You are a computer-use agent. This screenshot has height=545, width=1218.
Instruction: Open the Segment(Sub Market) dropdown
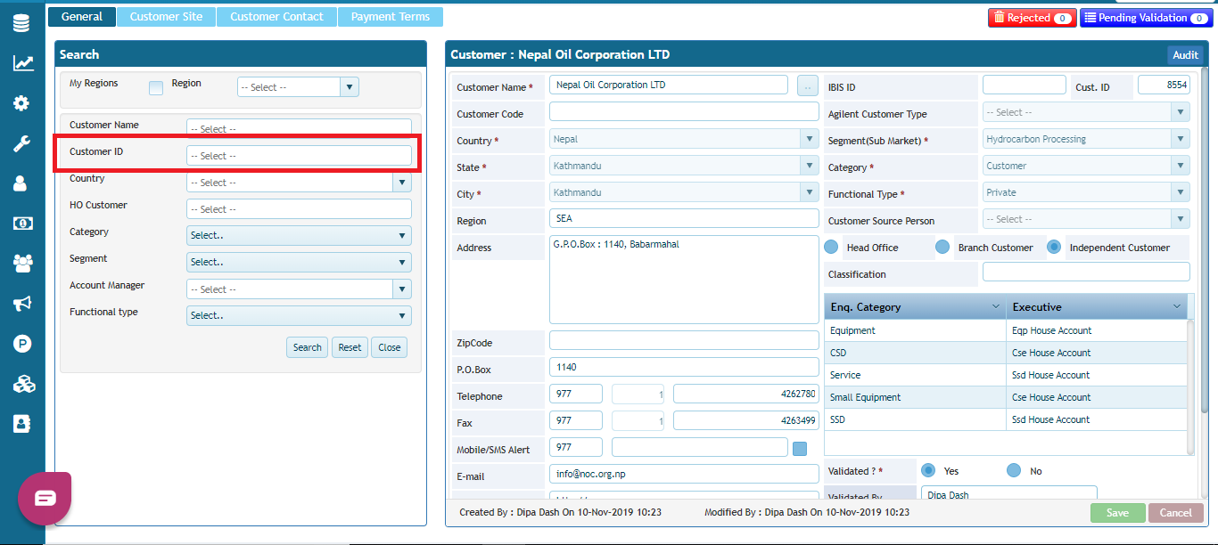click(x=1086, y=139)
